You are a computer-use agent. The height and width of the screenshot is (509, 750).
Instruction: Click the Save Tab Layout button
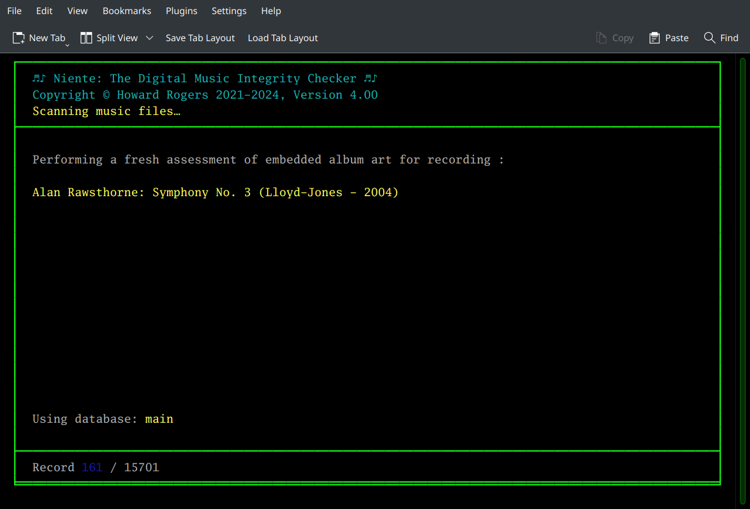tap(200, 38)
